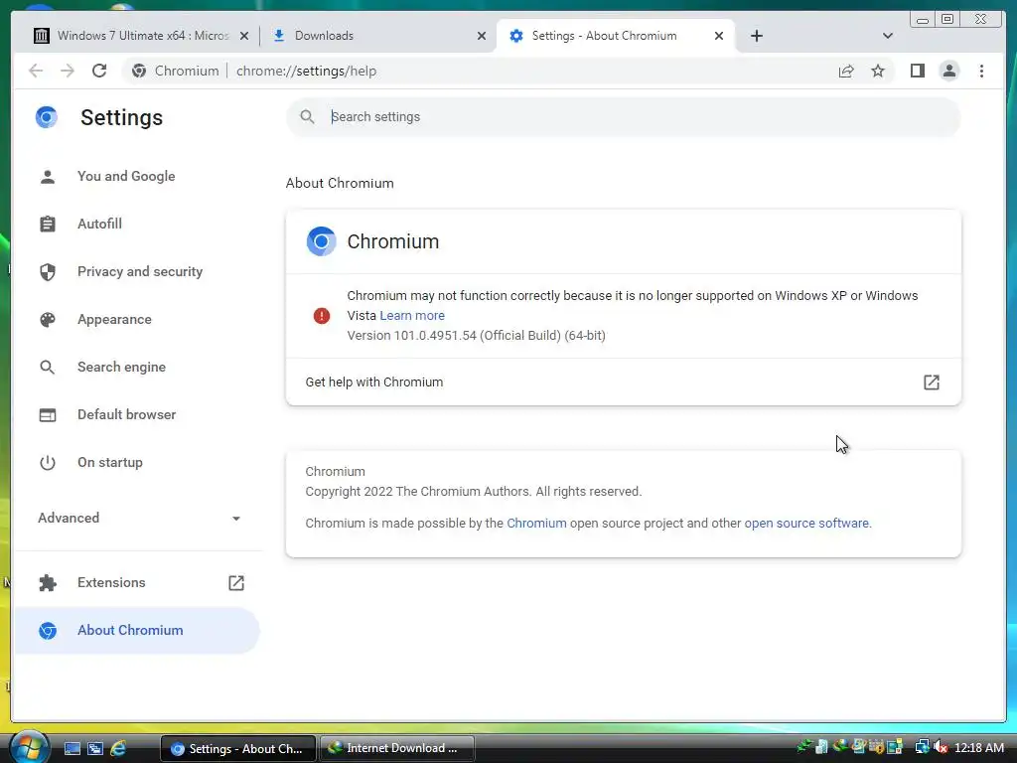
Task: Click Show Desktop in quick launch
Action: [x=72, y=748]
